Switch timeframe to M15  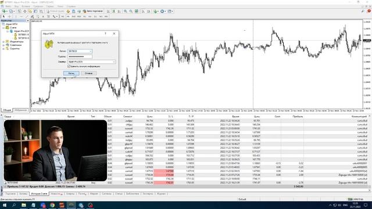tap(74, 17)
